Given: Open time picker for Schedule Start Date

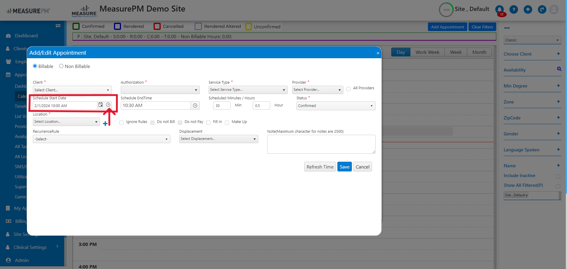Looking at the screenshot, I should pyautogui.click(x=108, y=105).
